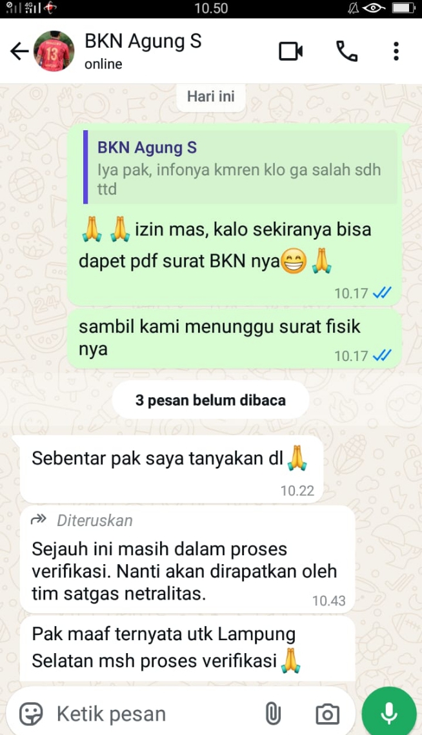Start a voice call using phone icon
Screen dimensions: 422x735
(347, 51)
